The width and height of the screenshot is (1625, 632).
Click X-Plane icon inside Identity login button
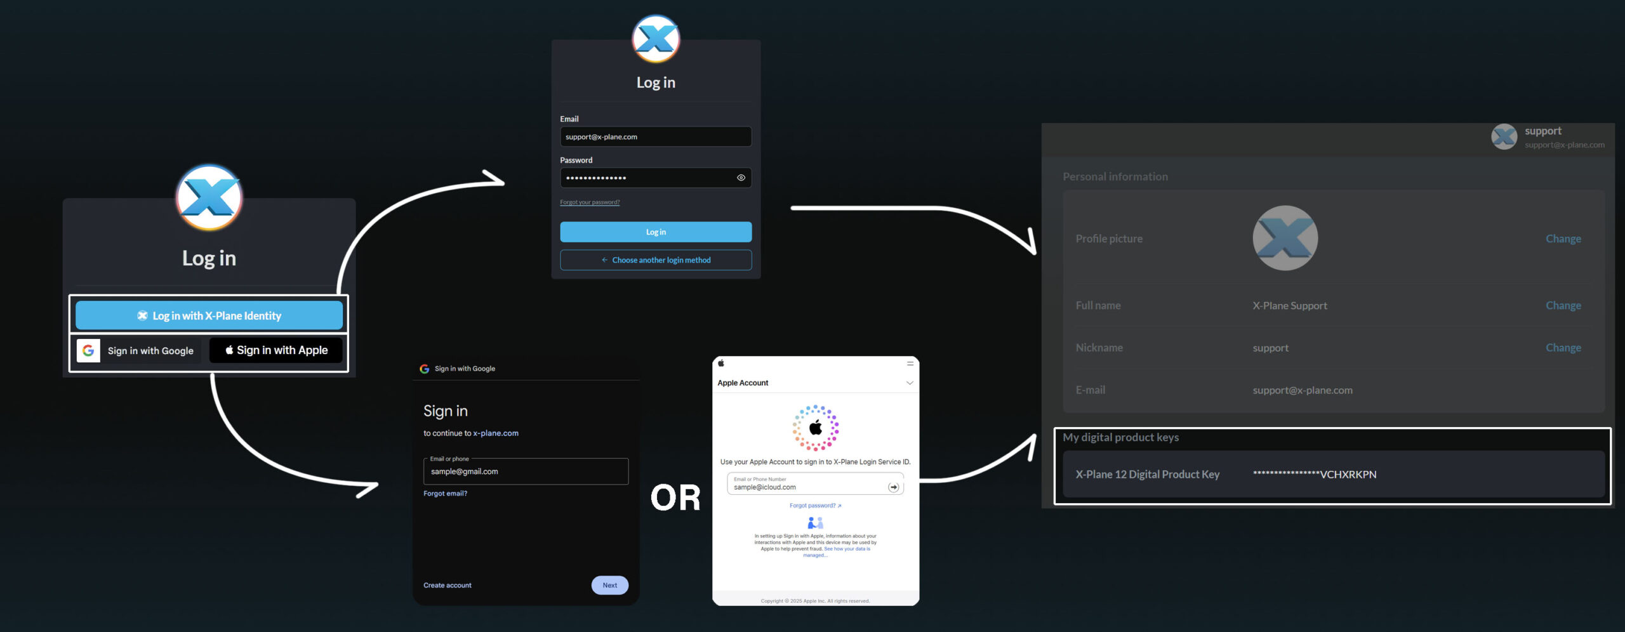tap(142, 315)
